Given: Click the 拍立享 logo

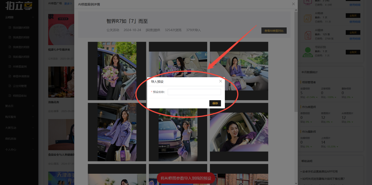Looking at the screenshot, I should (x=19, y=5).
